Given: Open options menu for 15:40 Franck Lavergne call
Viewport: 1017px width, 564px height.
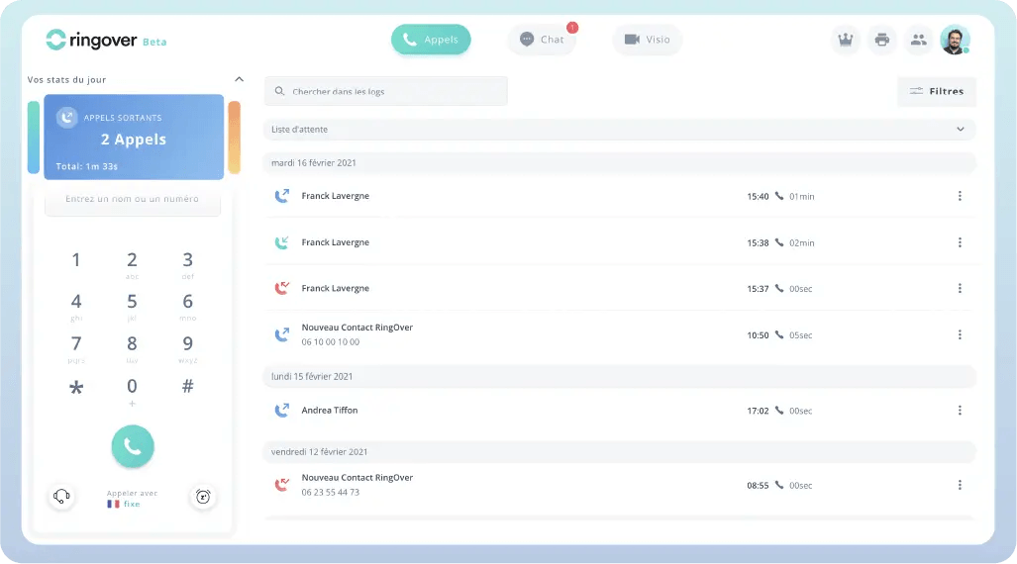Looking at the screenshot, I should pyautogui.click(x=959, y=196).
